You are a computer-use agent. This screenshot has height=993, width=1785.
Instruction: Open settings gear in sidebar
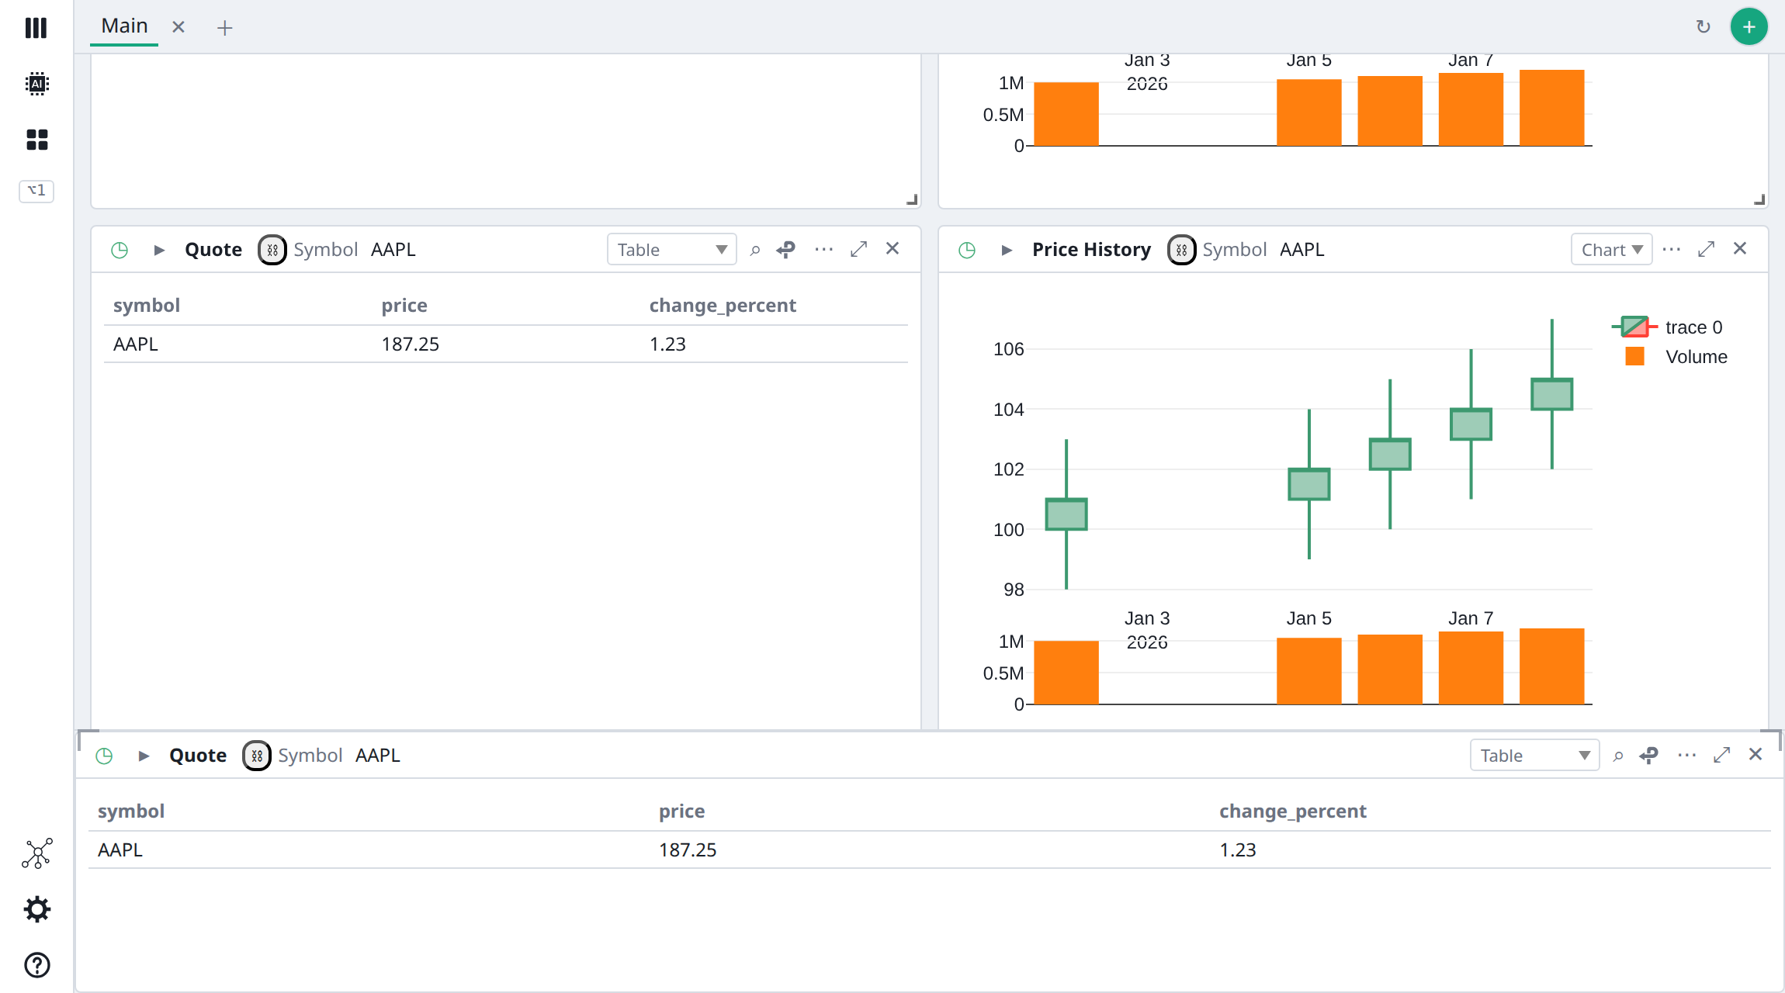coord(36,909)
